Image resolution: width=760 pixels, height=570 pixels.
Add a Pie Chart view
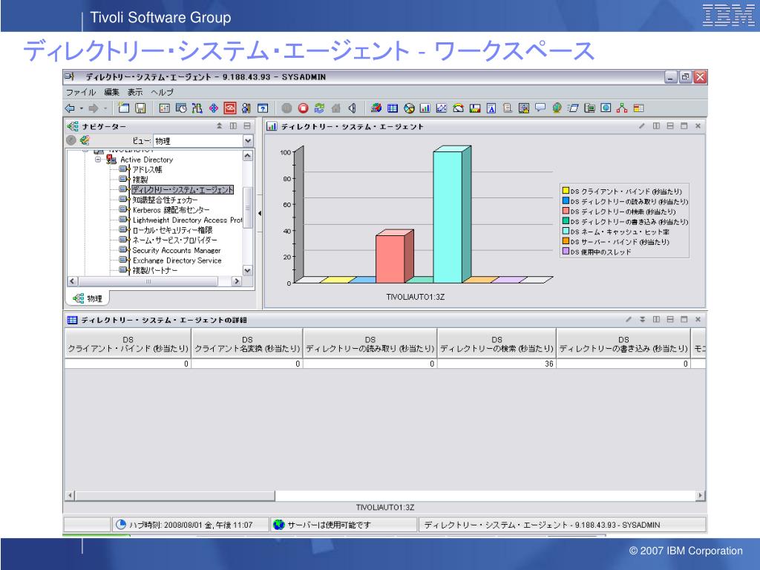[x=409, y=108]
